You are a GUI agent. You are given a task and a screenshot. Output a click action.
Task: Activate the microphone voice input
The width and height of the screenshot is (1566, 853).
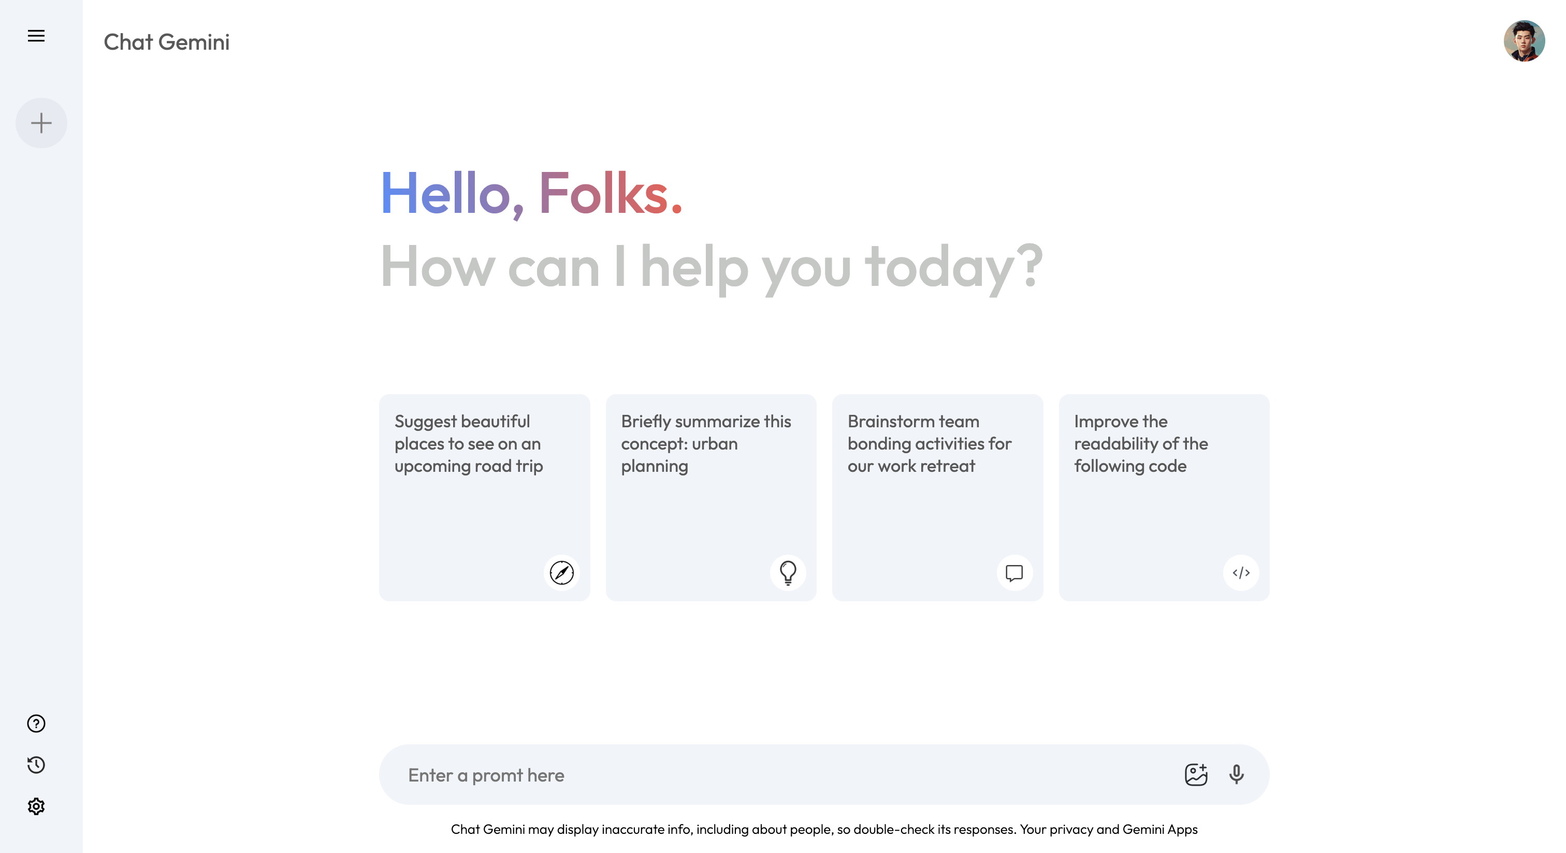click(x=1236, y=774)
